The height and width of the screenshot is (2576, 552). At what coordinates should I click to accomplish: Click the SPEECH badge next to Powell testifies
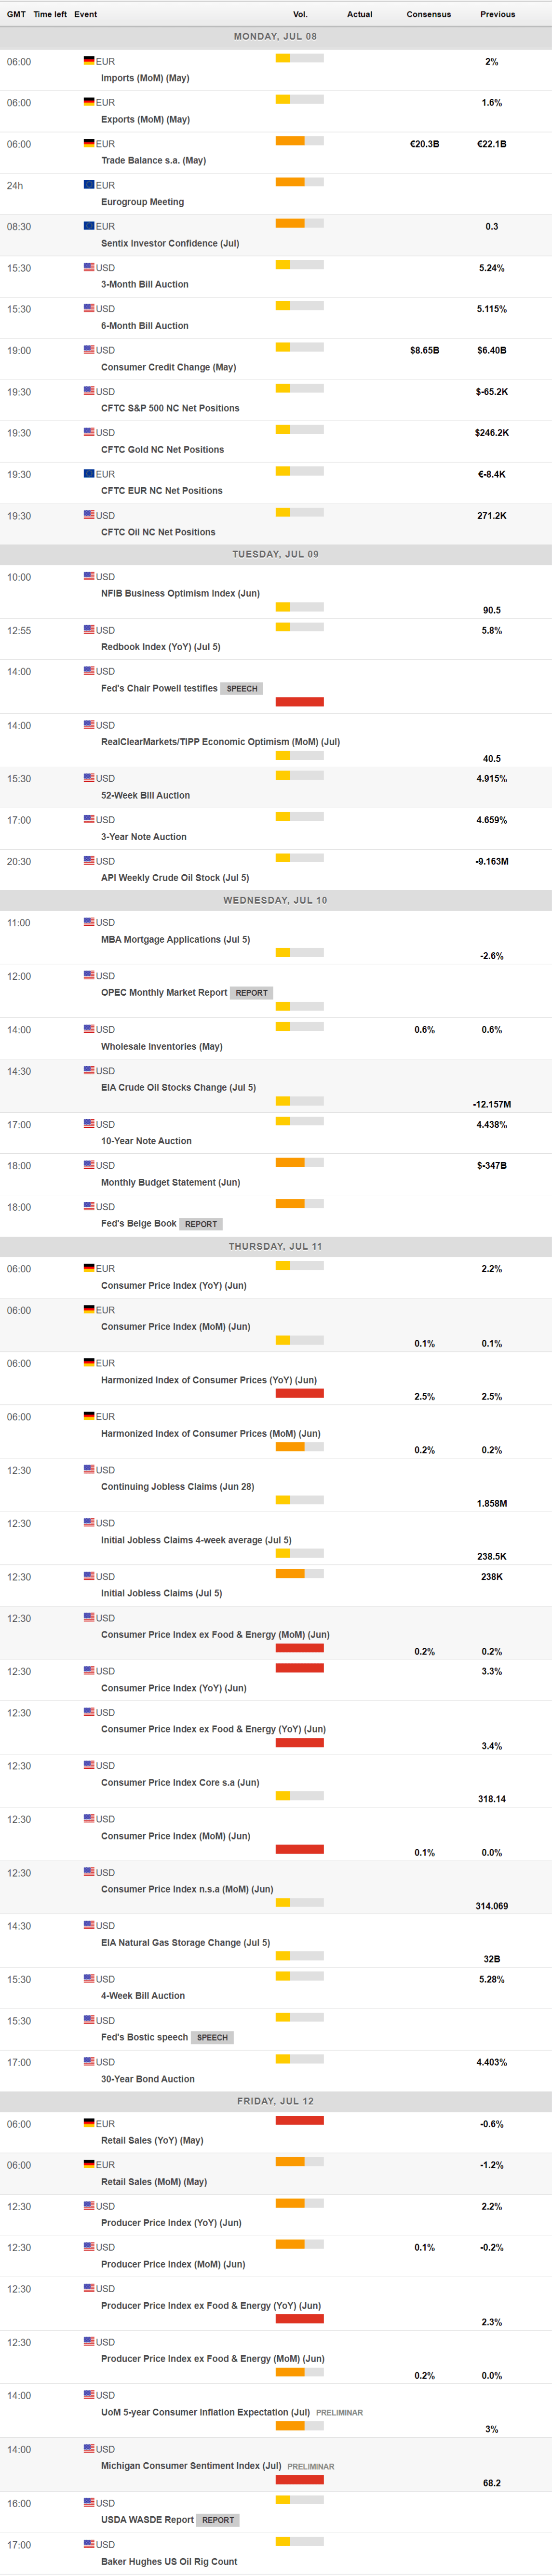(242, 689)
